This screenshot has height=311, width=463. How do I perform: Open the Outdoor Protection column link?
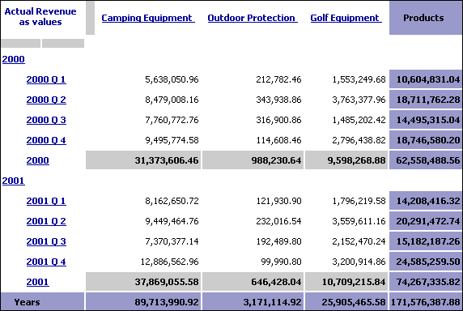pyautogui.click(x=253, y=18)
